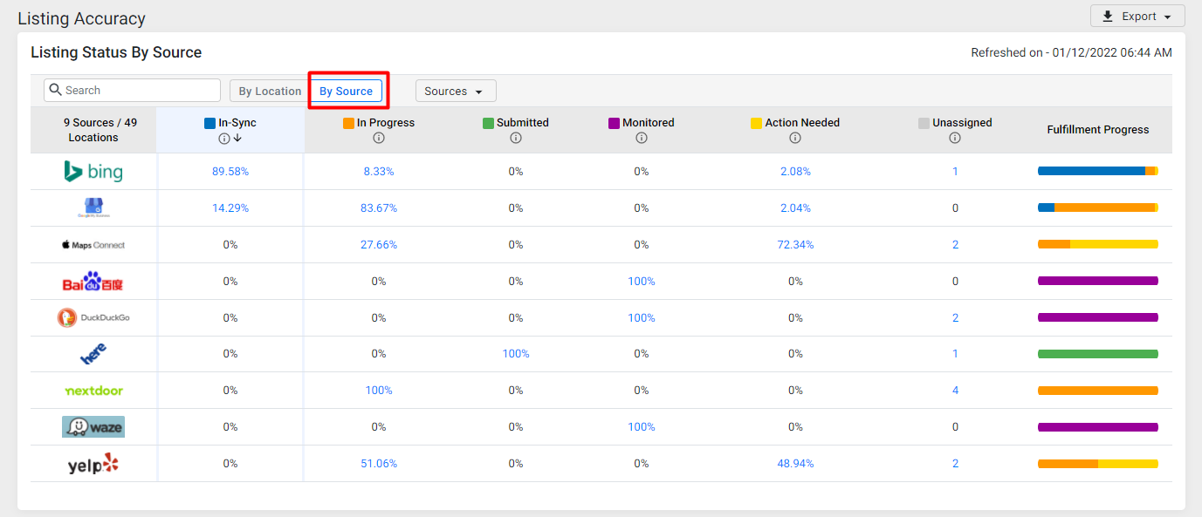
Task: Open Bing 8.33% In Progress link
Action: (x=379, y=172)
